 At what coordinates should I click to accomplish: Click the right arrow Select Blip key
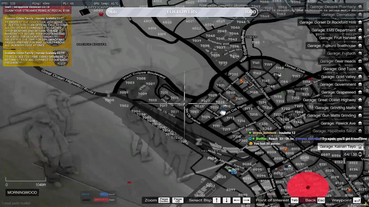[246, 200]
